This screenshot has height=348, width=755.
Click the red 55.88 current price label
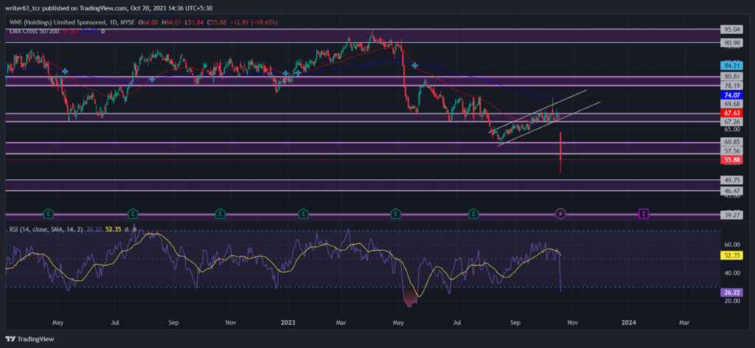coord(731,160)
